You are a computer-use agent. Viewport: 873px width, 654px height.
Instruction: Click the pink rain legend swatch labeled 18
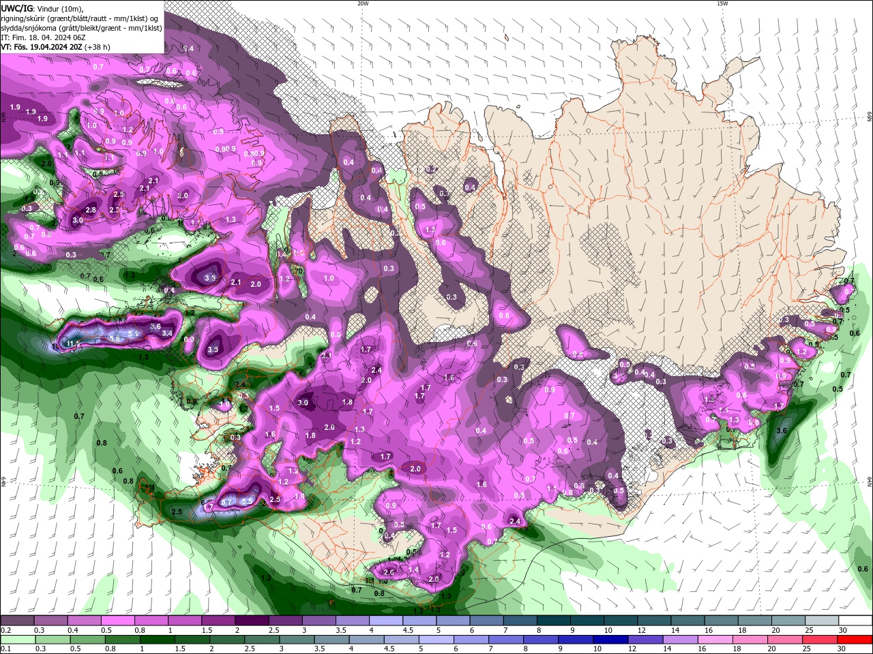750,640
